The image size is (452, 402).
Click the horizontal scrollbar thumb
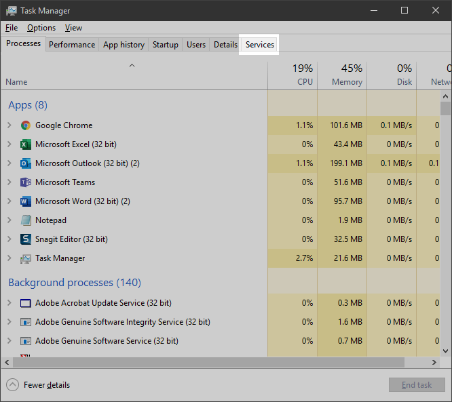(x=209, y=362)
